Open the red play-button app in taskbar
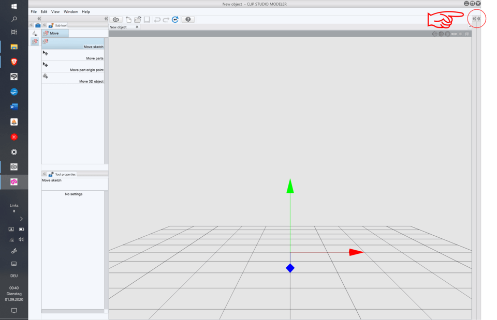This screenshot has width=497, height=320. tap(14, 137)
